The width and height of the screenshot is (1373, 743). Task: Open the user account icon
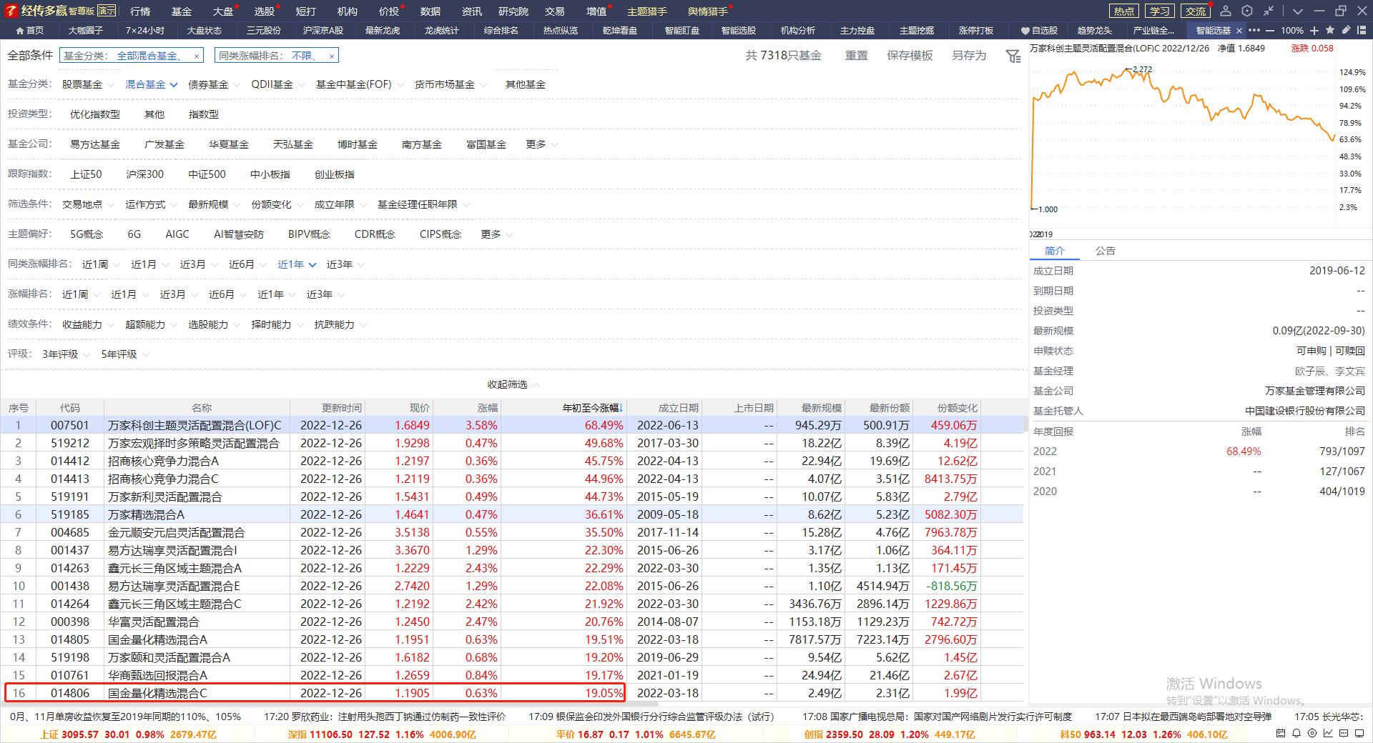coord(1226,11)
